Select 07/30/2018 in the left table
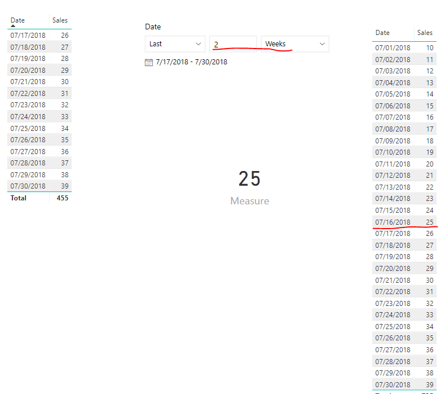This screenshot has width=445, height=394. [x=28, y=186]
